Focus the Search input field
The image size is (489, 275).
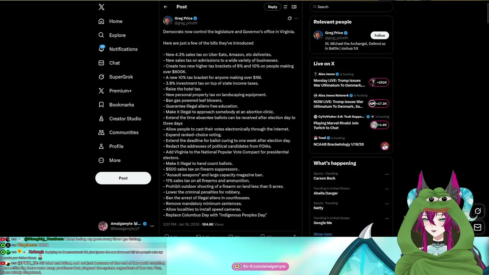(x=351, y=7)
